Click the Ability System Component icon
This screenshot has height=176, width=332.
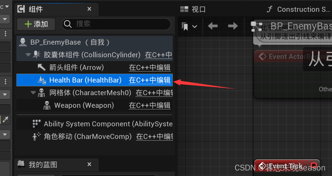pos(36,124)
